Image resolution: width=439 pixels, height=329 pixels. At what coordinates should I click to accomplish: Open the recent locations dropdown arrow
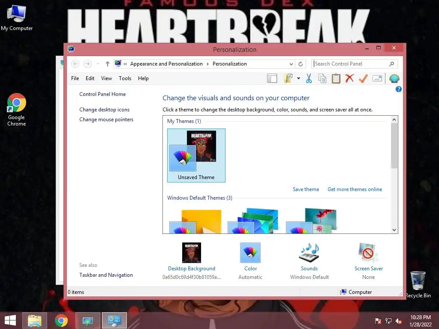click(98, 64)
